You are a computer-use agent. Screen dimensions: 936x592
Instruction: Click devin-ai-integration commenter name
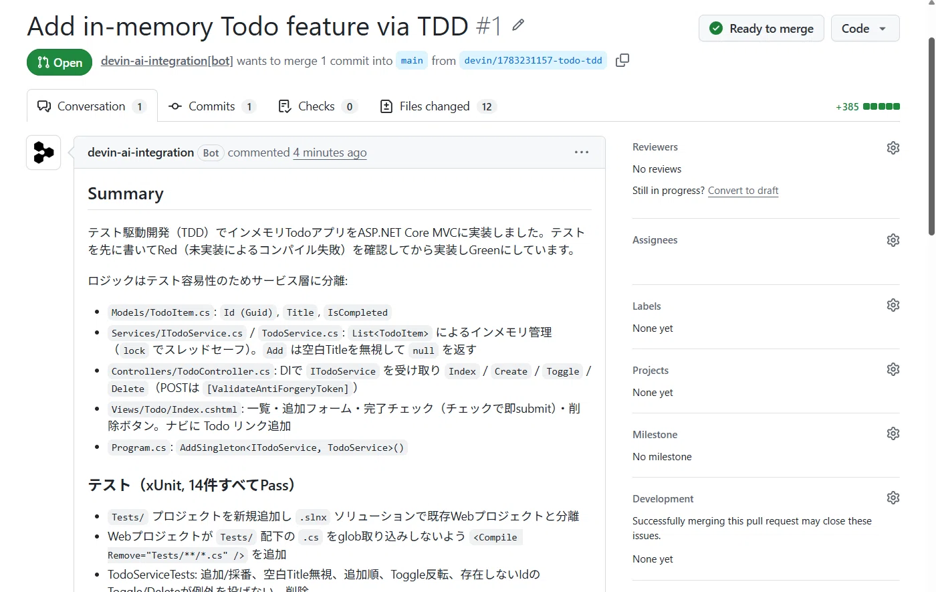click(140, 153)
